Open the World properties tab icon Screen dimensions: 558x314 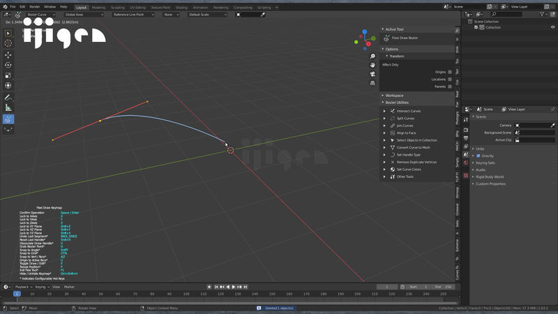466,163
